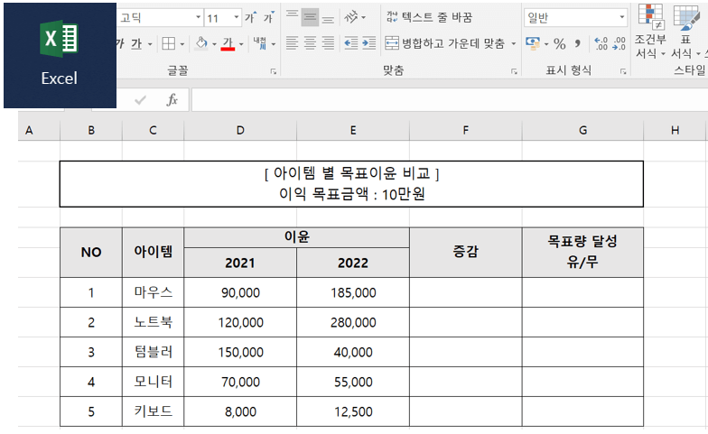Align text to the bottom of the cell
The width and height of the screenshot is (708, 434).
tap(329, 18)
